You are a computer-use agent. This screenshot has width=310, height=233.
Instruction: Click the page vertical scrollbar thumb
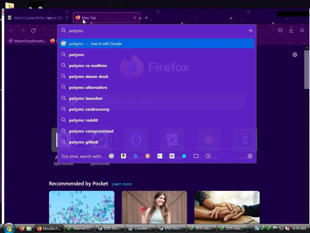(x=306, y=69)
